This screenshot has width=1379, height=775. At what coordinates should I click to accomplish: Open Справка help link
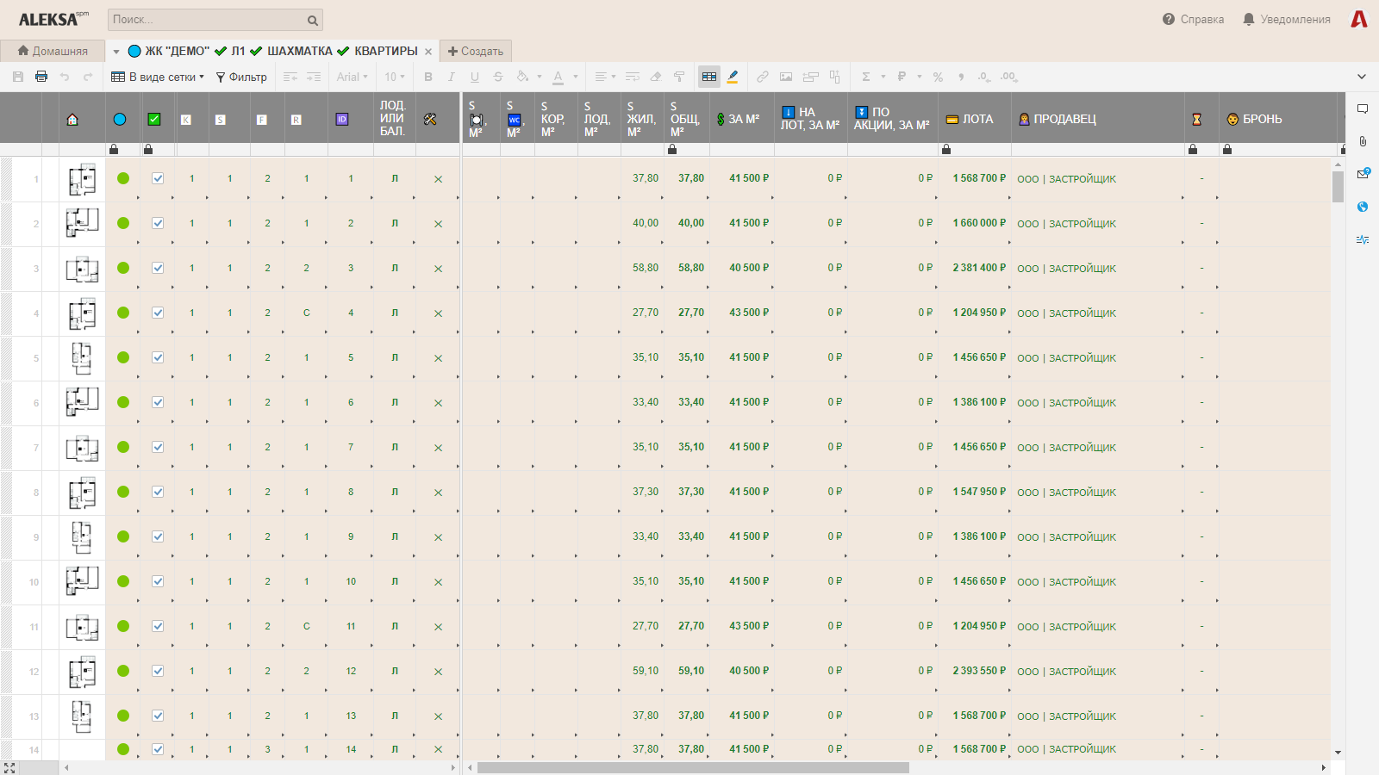coord(1193,19)
